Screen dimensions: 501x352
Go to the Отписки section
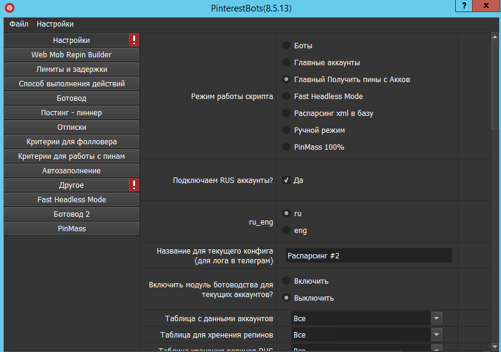[x=72, y=127]
